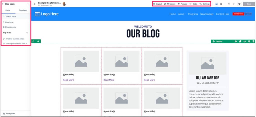Open the Layout panel
The image size is (256, 117).
[157, 4]
